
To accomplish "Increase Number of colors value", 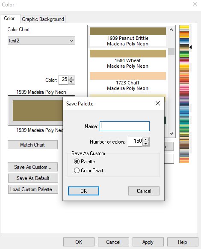I will point(146,140).
